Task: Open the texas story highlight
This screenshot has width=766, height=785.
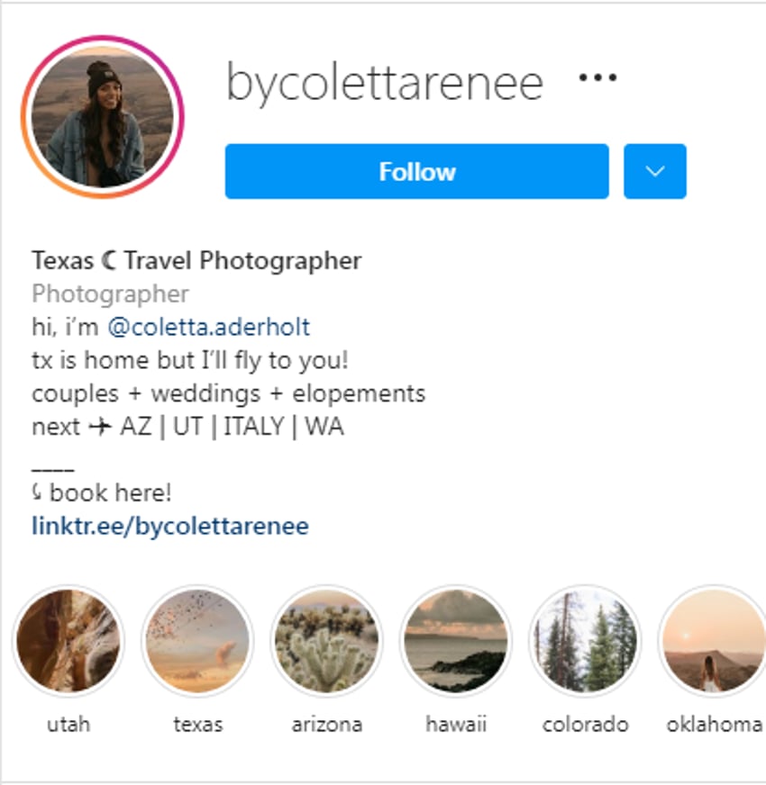Action: 199,640
